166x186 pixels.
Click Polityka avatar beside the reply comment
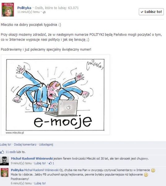point(4,172)
